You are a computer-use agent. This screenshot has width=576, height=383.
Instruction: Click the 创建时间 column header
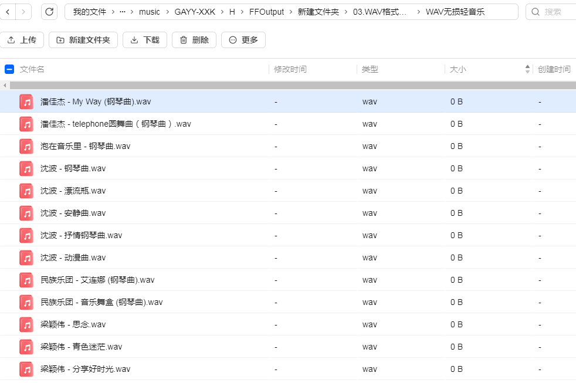554,69
